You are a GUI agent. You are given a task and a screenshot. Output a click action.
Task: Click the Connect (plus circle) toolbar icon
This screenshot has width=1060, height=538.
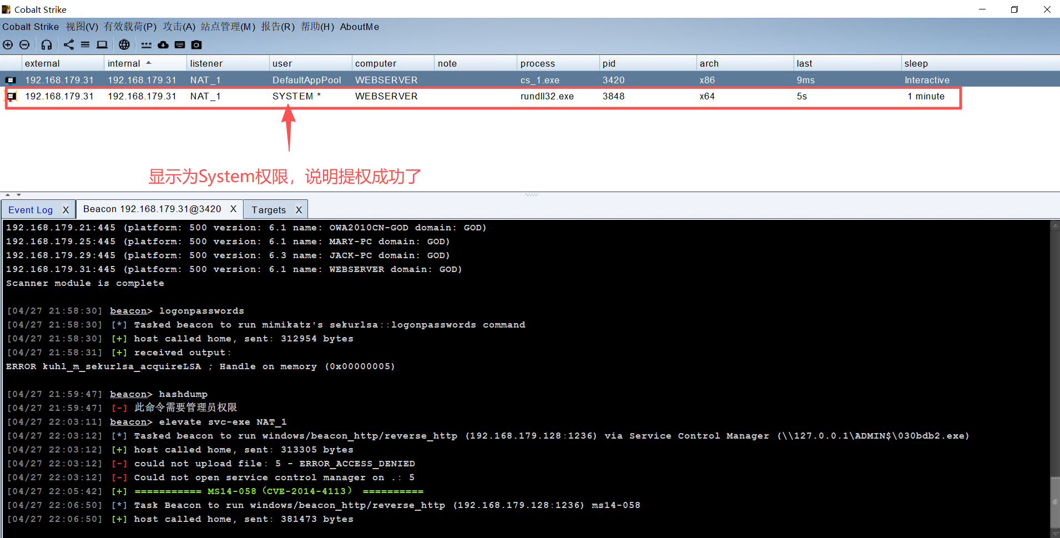pyautogui.click(x=8, y=45)
